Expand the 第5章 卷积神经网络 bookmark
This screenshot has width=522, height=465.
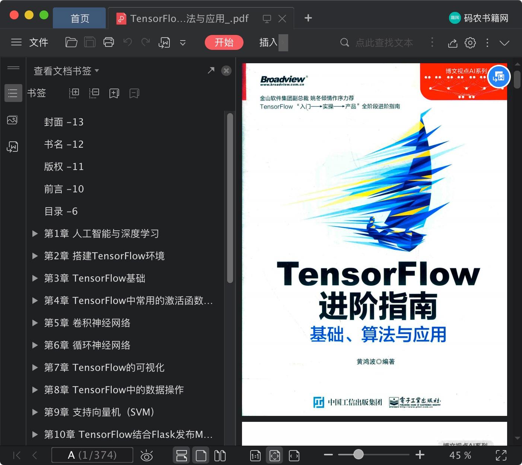(35, 323)
